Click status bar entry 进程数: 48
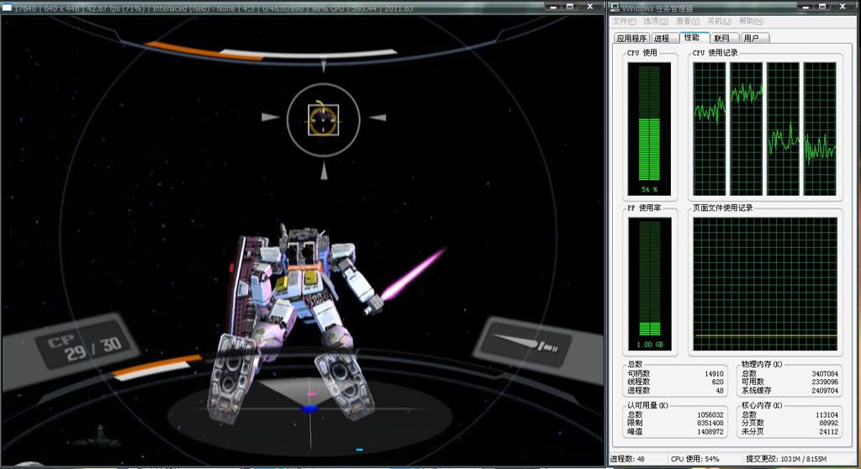The width and height of the screenshot is (861, 469). coord(627,459)
